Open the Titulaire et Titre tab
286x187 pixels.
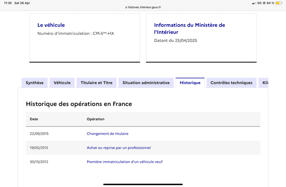[97, 83]
